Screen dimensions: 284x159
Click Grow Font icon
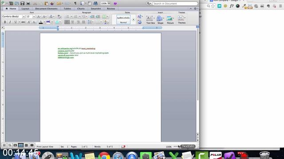coord(39,17)
